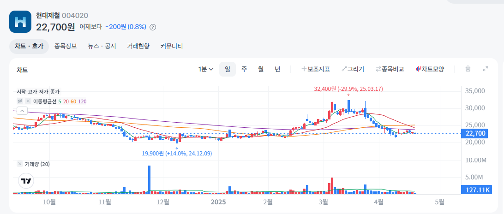Screen dimensions: 504x214
Task: Switch to the 커뮤니티 tab
Action: (x=172, y=46)
